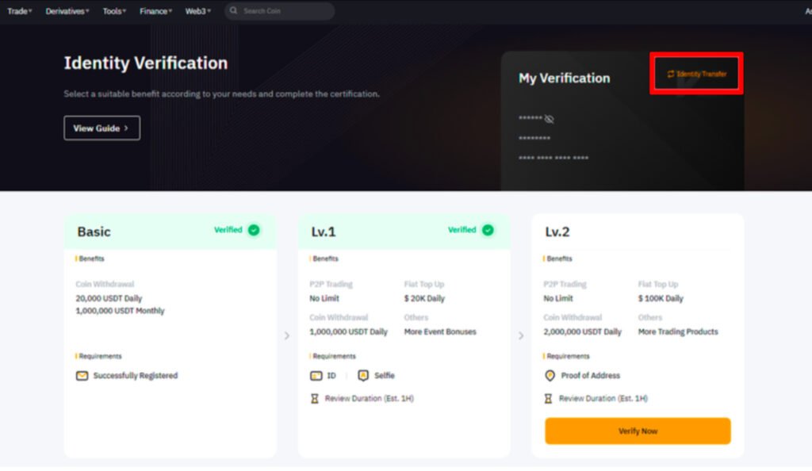Click the arrow between Basic and Lv.1
Viewport: 812px width, 471px height.
pos(287,336)
